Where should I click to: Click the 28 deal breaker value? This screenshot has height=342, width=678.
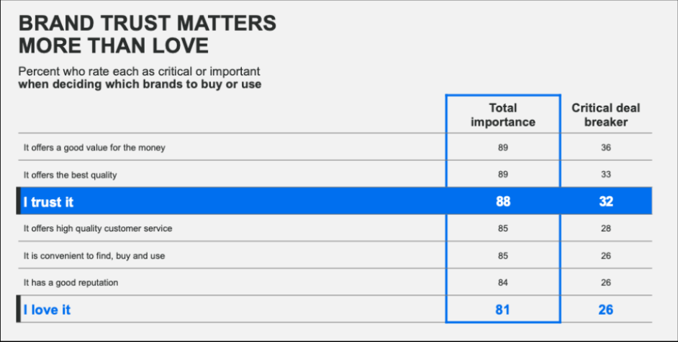[606, 228]
